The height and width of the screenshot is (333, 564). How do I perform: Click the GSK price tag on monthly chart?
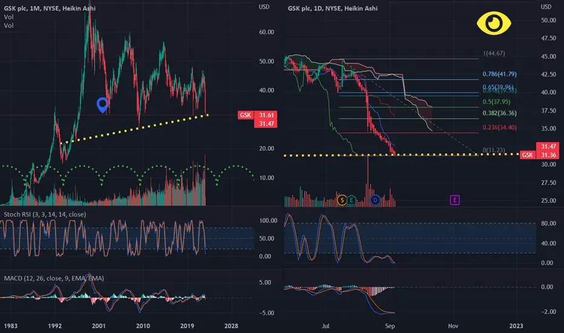(246, 115)
